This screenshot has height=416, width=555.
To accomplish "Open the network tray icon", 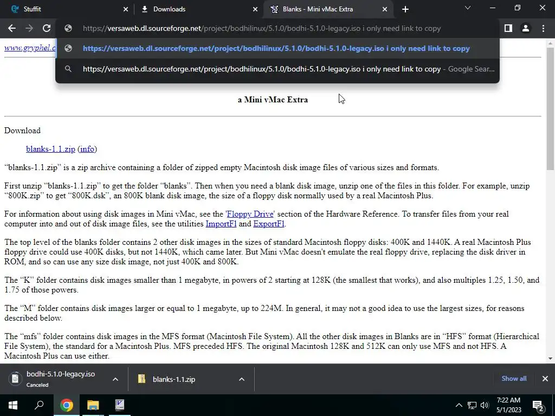I will point(472,405).
